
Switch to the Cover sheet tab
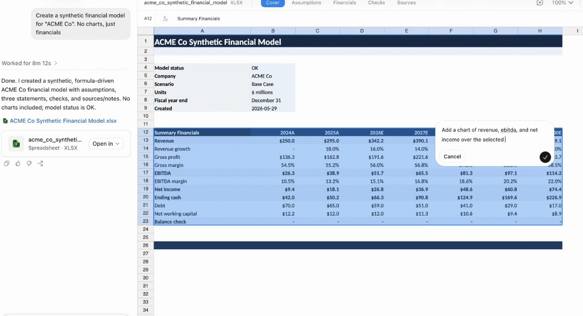coord(273,3)
